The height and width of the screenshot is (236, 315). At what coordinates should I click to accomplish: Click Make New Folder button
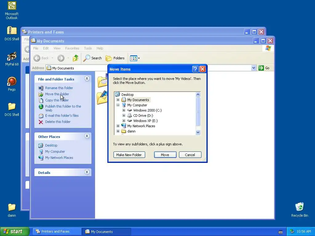129,155
